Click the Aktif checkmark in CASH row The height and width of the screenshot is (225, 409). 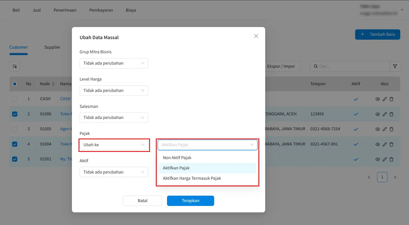click(x=356, y=99)
